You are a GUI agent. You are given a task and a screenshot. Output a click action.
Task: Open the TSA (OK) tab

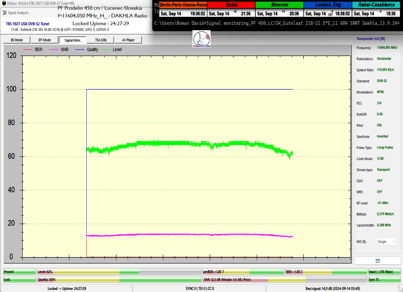tap(100, 40)
